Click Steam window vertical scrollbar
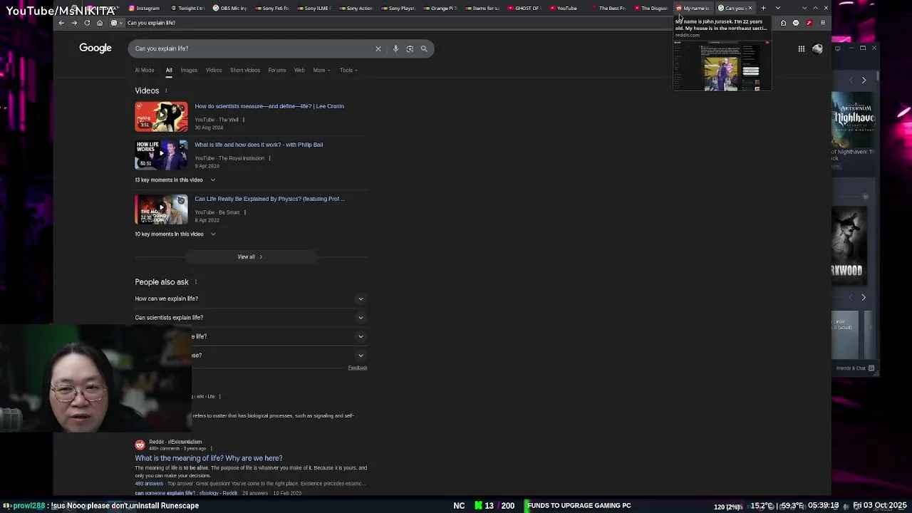912x513 pixels. [x=878, y=76]
